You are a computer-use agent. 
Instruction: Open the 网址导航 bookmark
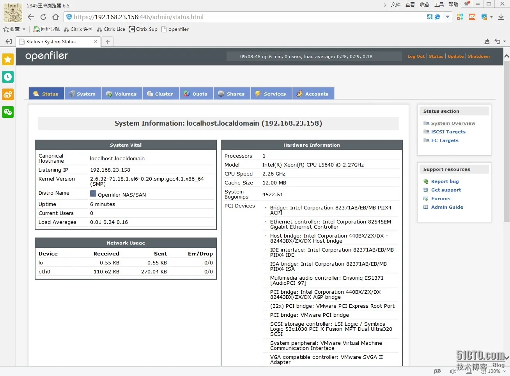47,29
